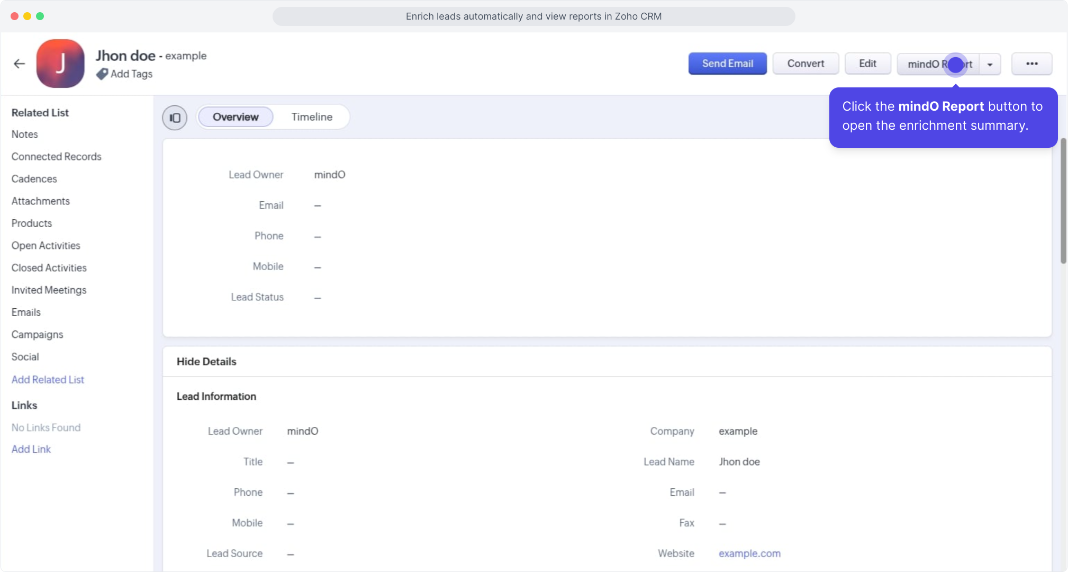Select the Overview tab

tap(236, 117)
